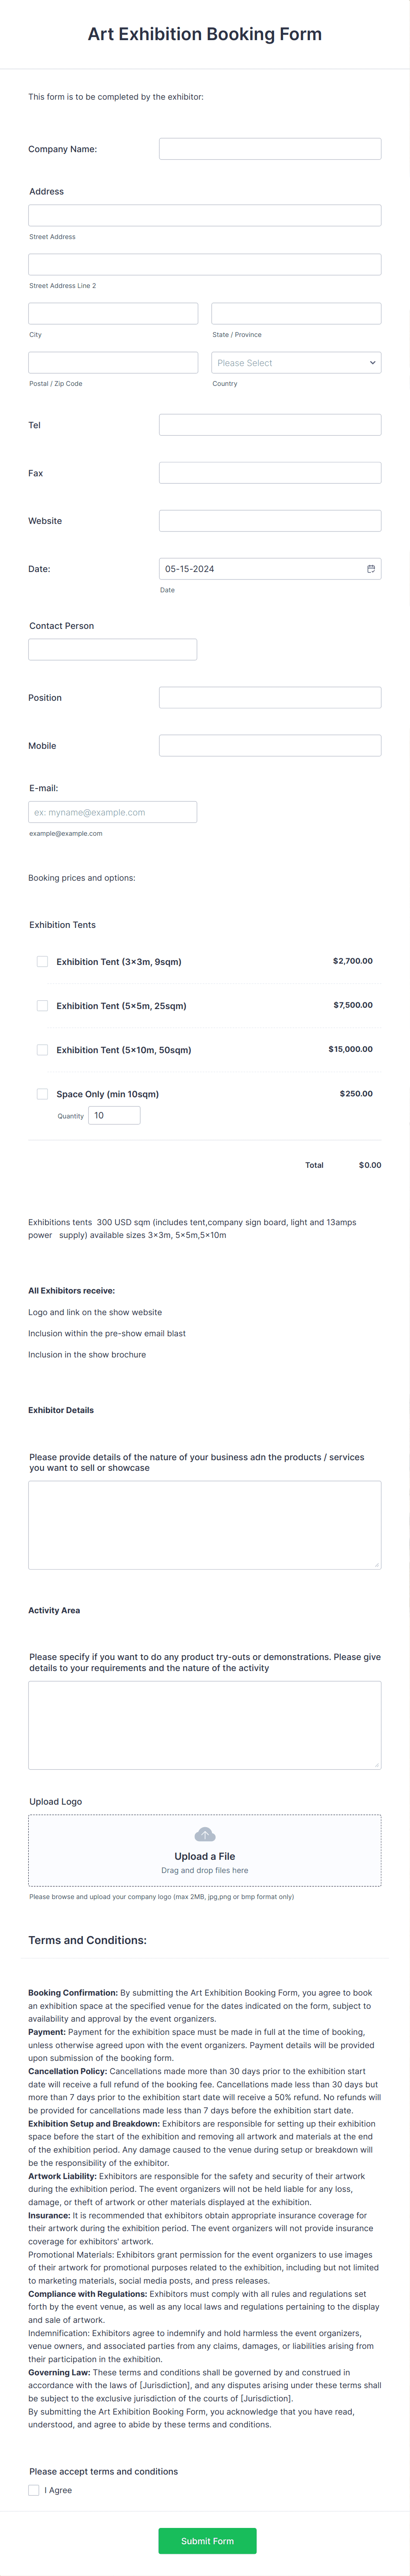Click the Upload a File drop zone
The width and height of the screenshot is (410, 2576).
pyautogui.click(x=205, y=1850)
